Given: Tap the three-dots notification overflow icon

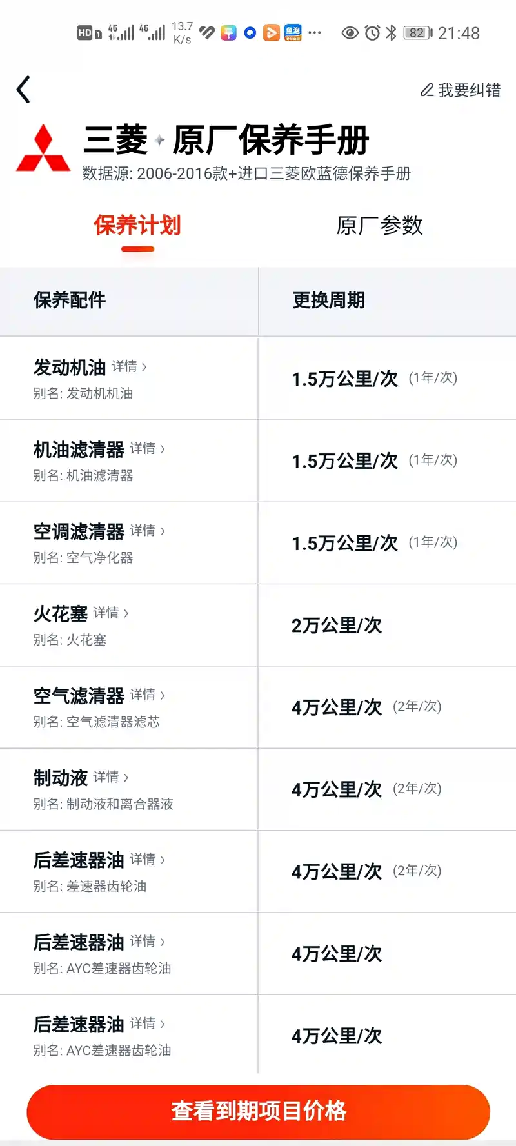Looking at the screenshot, I should (315, 33).
